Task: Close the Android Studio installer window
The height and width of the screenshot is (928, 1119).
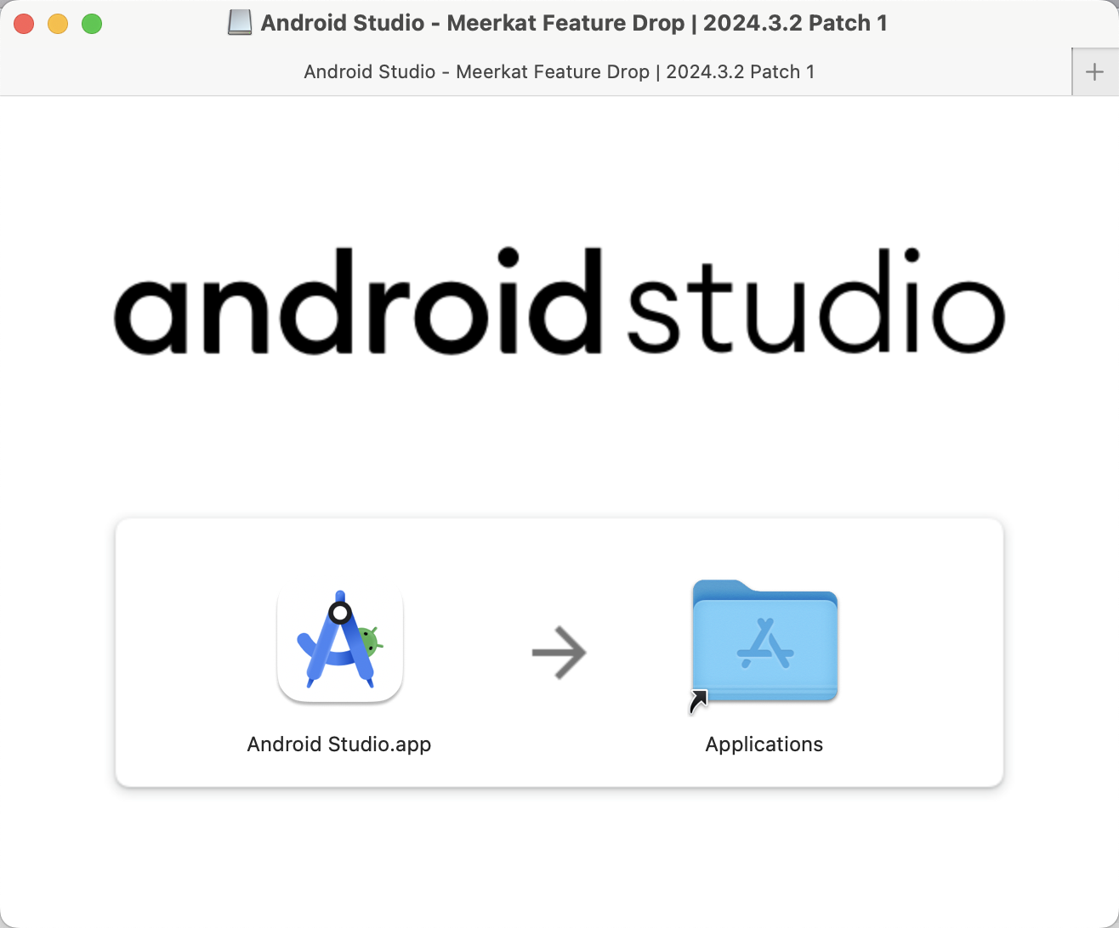Action: click(25, 24)
